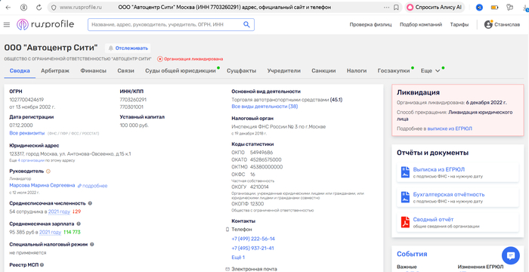Open 4 организации at this address link
The image size is (529, 272).
[x=32, y=160]
